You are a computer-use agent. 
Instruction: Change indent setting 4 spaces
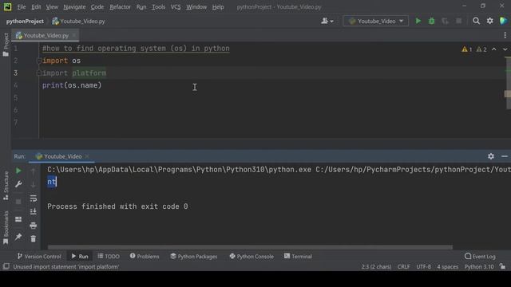tap(447, 267)
